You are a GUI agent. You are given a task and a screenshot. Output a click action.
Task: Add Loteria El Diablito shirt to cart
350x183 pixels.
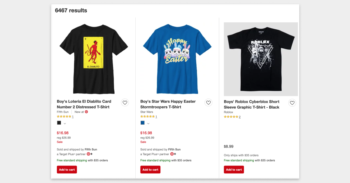pos(67,170)
